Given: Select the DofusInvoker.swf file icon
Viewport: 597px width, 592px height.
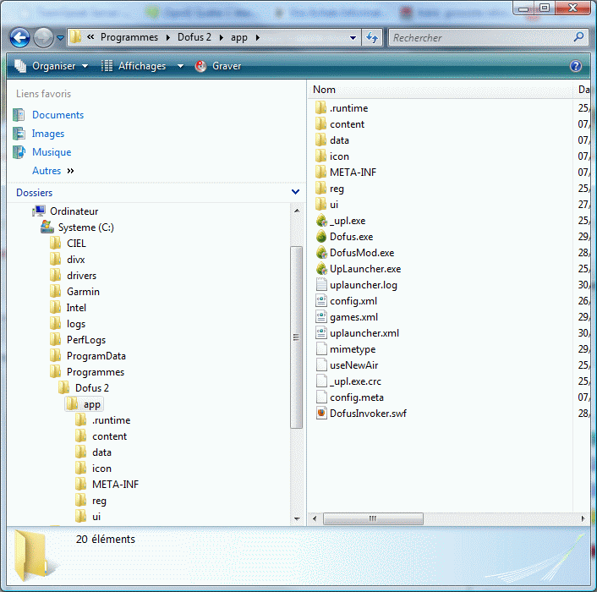Looking at the screenshot, I should point(321,413).
